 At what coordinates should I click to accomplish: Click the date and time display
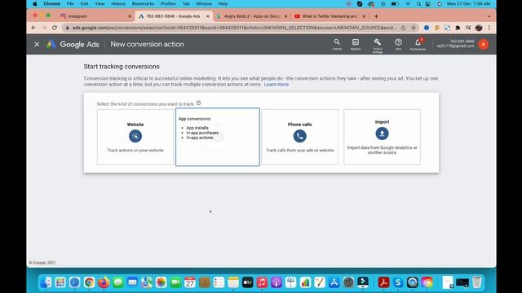[468, 3]
